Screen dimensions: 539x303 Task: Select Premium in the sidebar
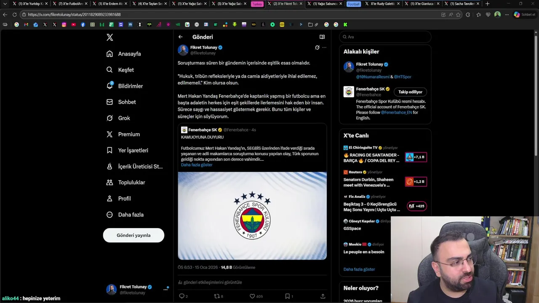(x=123, y=134)
